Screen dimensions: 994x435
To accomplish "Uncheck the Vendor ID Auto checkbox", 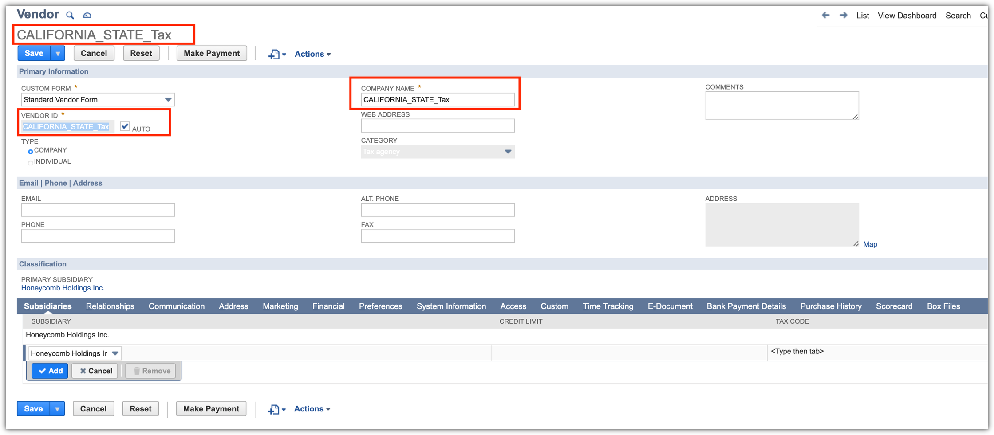I will (125, 127).
